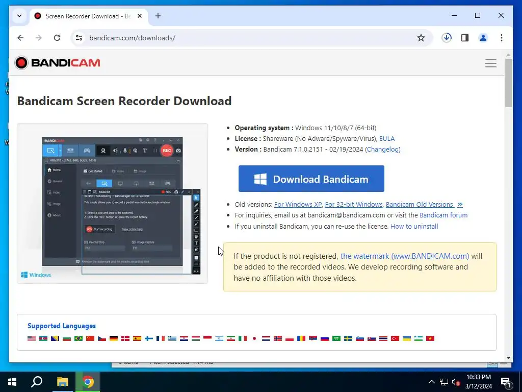Select the Azerbaijan flag
522x392 pixels.
click(x=43, y=338)
